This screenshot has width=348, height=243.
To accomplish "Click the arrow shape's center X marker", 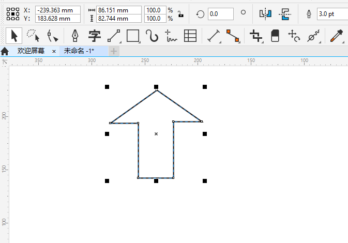I will 156,134.
